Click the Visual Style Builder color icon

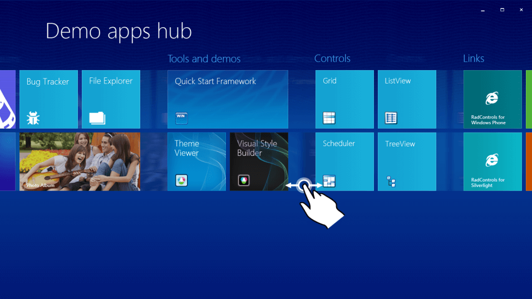[244, 180]
